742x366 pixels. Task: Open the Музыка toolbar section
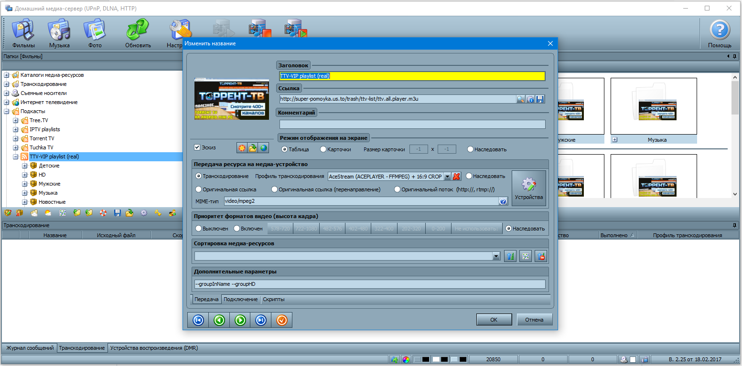[x=59, y=33]
